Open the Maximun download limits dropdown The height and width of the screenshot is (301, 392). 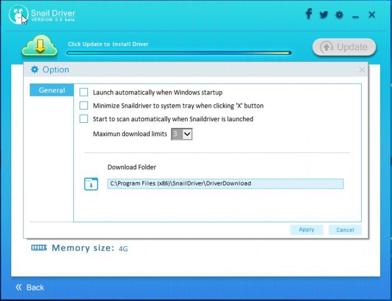[182, 134]
